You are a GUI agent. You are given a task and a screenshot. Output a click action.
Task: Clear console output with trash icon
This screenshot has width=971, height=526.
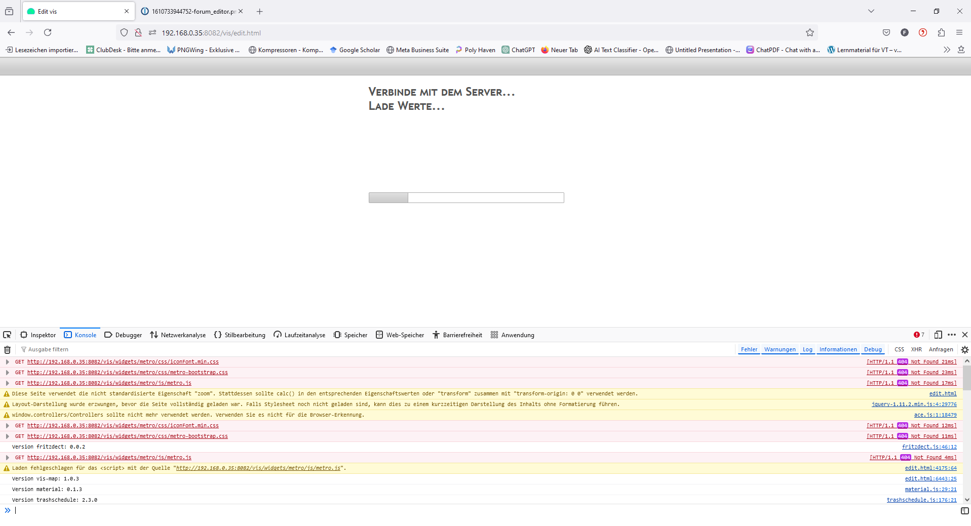pos(8,349)
